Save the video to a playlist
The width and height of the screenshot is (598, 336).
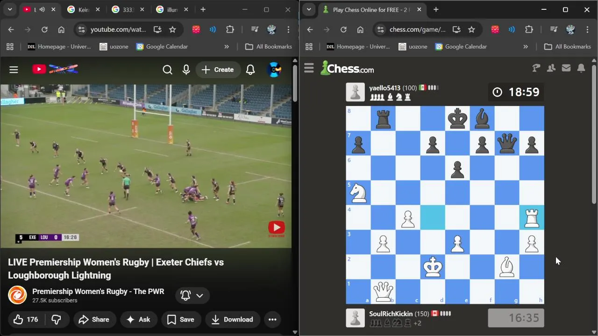pyautogui.click(x=180, y=320)
